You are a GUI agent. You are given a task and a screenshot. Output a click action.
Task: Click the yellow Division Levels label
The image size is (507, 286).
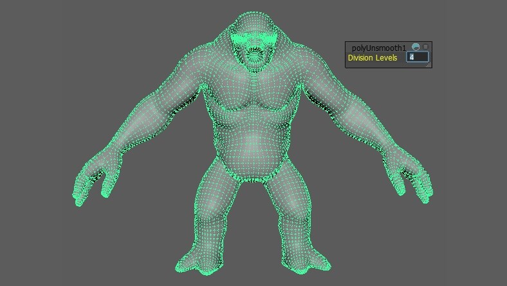373,58
